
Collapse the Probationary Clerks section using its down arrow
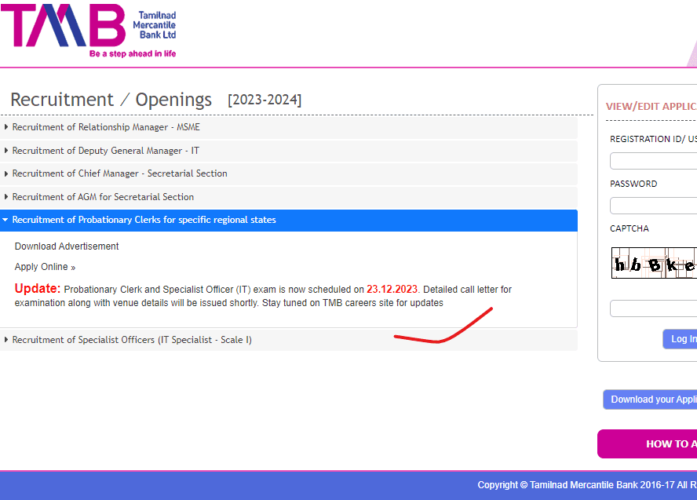point(6,221)
